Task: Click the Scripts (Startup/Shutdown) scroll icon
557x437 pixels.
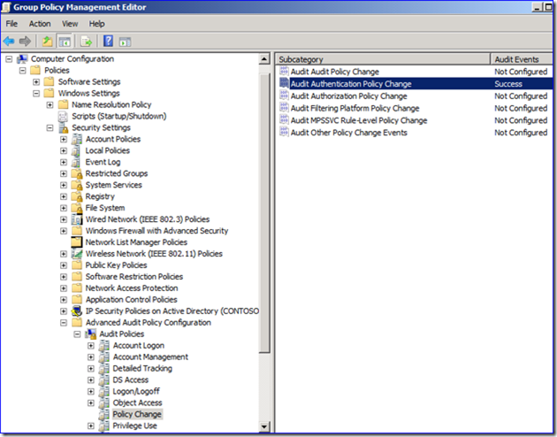Action: (63, 117)
